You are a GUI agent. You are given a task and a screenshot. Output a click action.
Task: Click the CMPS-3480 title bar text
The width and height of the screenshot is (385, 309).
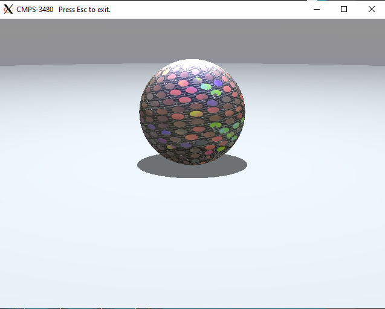click(x=63, y=10)
